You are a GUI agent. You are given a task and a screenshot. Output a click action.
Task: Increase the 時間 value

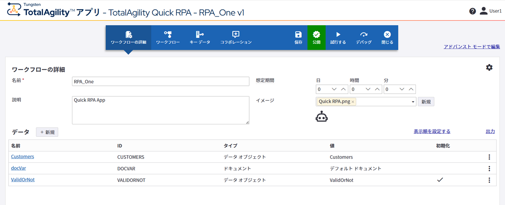(x=377, y=89)
